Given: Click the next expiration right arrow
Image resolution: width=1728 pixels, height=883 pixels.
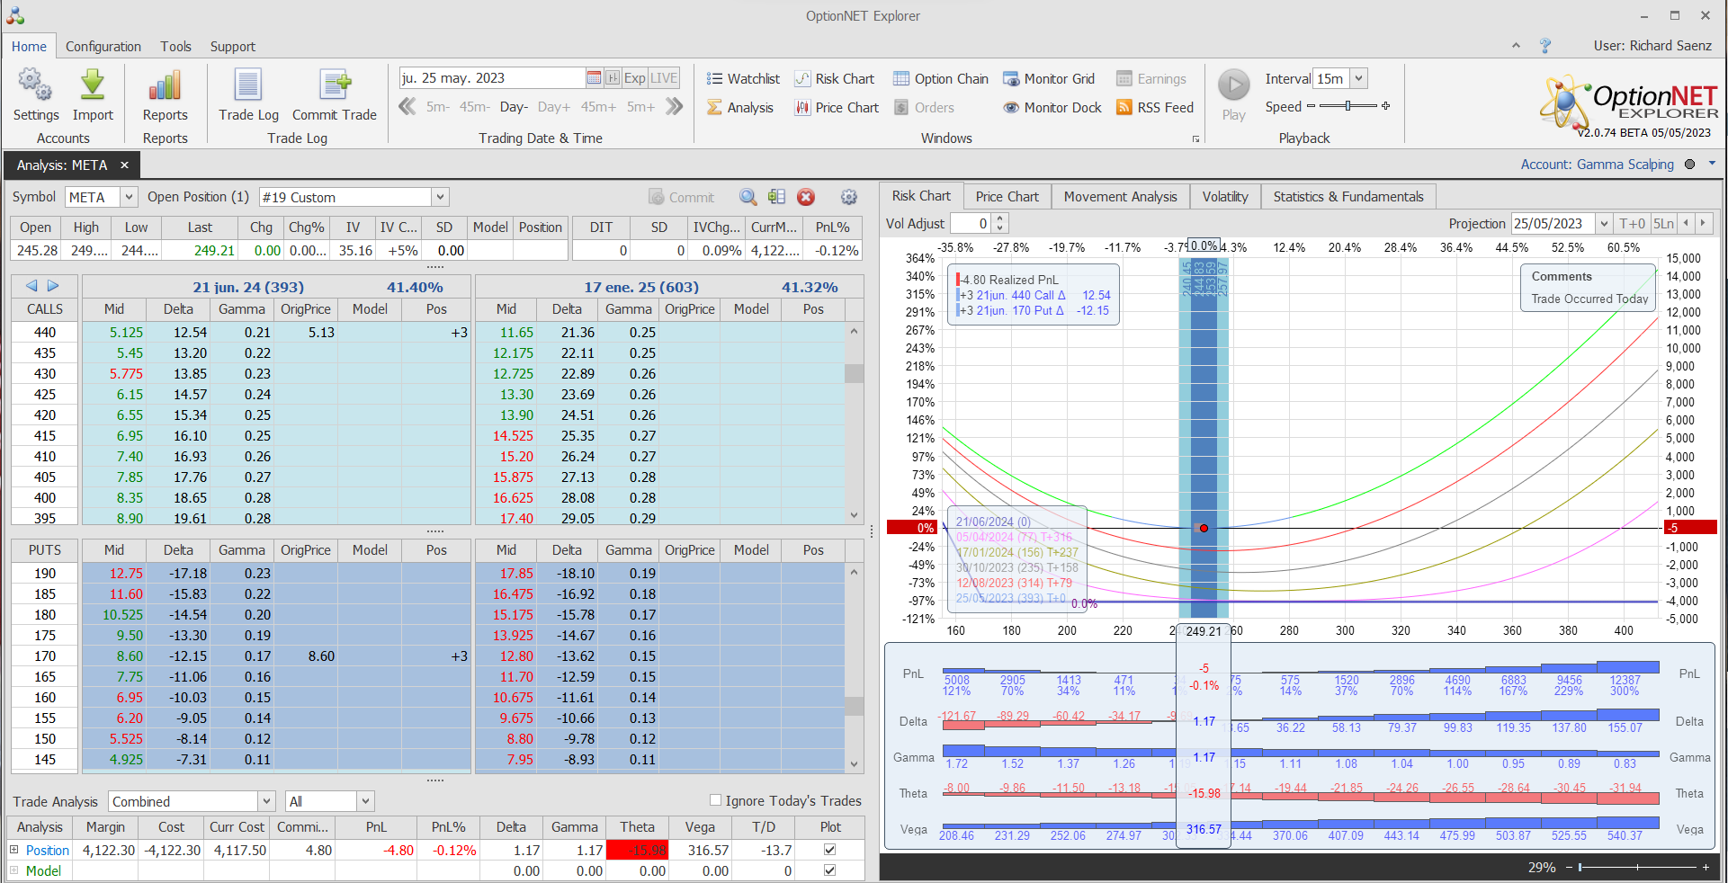Looking at the screenshot, I should click(53, 286).
